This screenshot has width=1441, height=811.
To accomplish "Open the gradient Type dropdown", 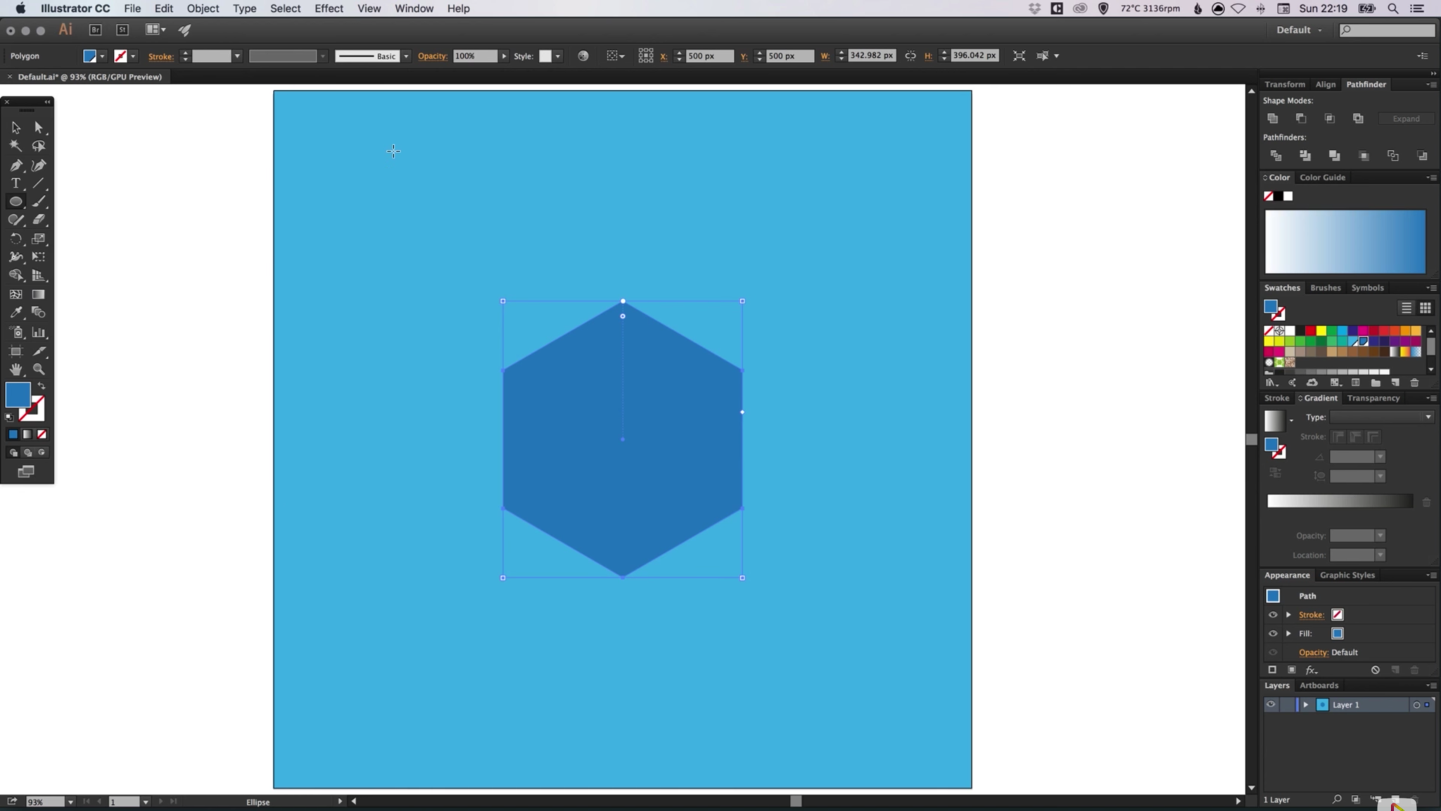I will (x=1427, y=417).
